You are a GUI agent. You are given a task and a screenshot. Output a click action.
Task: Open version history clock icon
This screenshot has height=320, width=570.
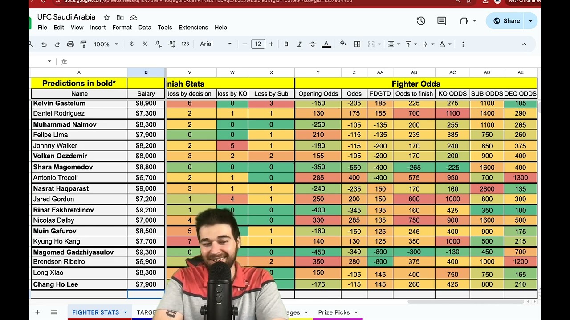pos(421,21)
